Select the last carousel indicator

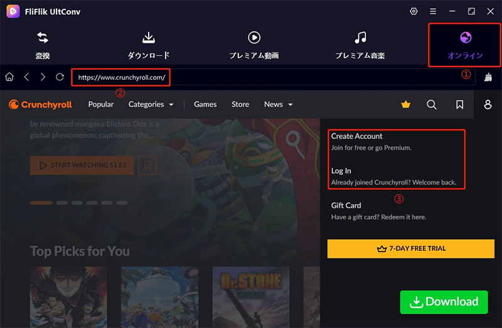coord(122,203)
